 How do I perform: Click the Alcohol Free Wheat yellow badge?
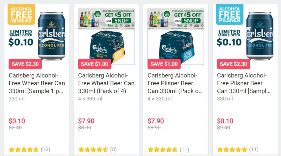(21, 14)
